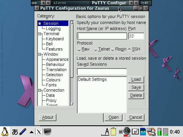Launch the X application icon in taskbar
Screen dimensions: 183x137
click(x=39, y=132)
